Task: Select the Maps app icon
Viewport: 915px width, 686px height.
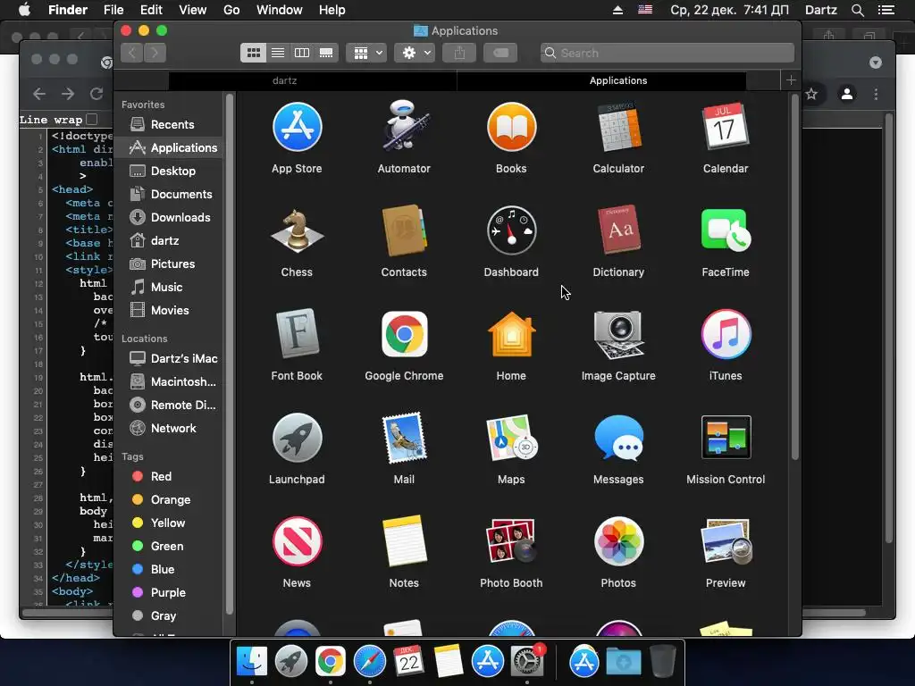Action: tap(511, 438)
